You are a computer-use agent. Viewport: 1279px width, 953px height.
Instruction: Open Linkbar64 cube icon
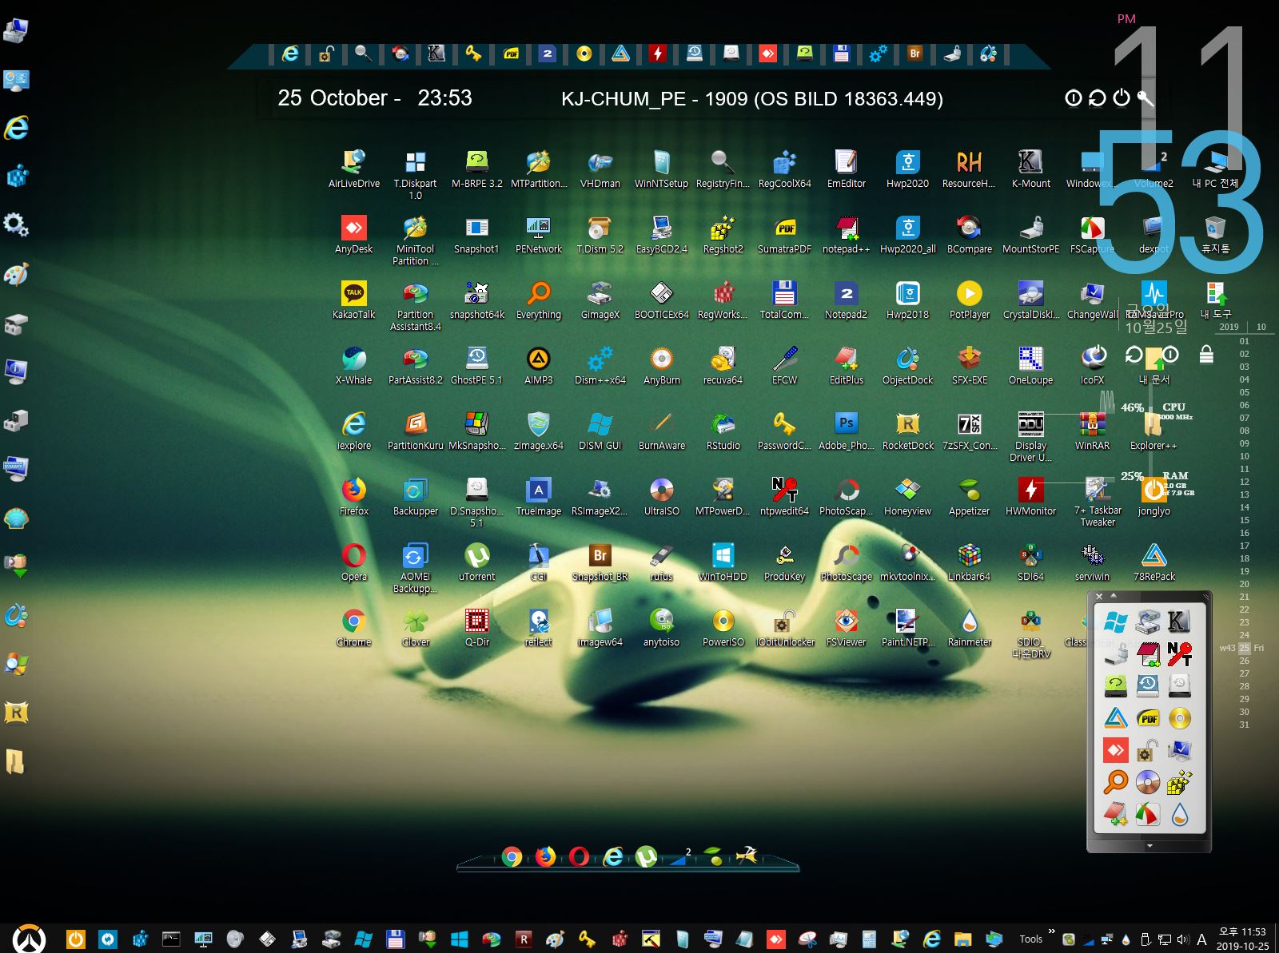click(969, 562)
